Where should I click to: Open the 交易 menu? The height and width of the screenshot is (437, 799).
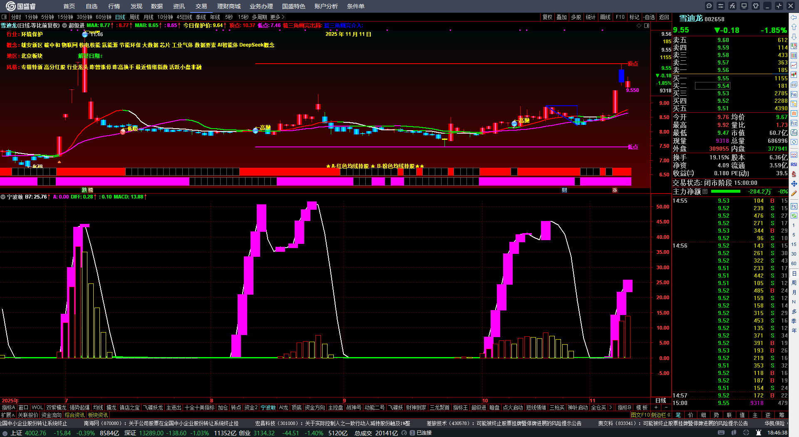(201, 6)
